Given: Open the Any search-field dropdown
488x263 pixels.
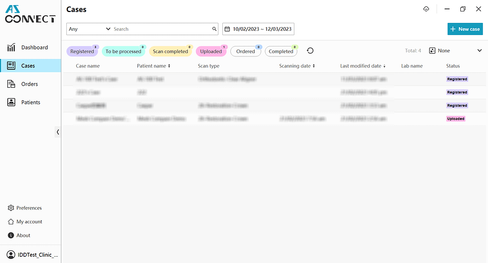Looking at the screenshot, I should click(x=90, y=29).
